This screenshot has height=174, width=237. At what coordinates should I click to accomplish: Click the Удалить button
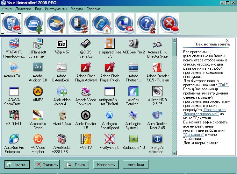click(17, 164)
